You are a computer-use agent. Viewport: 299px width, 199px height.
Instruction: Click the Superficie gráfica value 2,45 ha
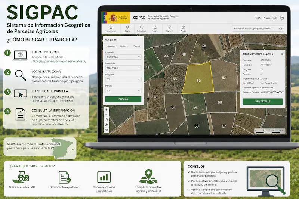point(264,78)
